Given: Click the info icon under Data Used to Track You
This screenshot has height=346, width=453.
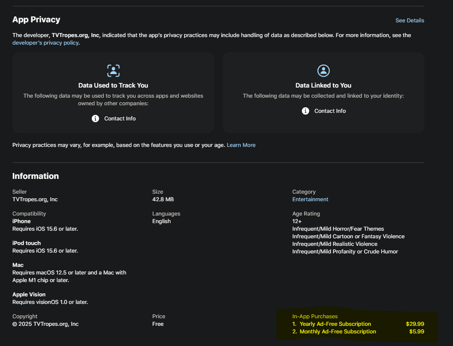Looking at the screenshot, I should click(95, 119).
